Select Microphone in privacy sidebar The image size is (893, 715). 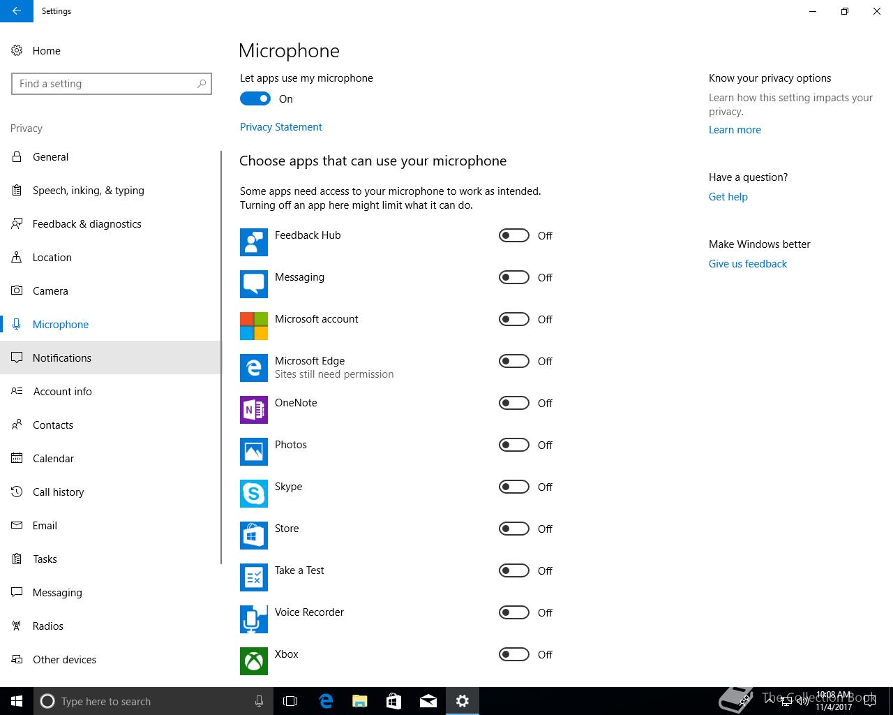click(x=110, y=325)
